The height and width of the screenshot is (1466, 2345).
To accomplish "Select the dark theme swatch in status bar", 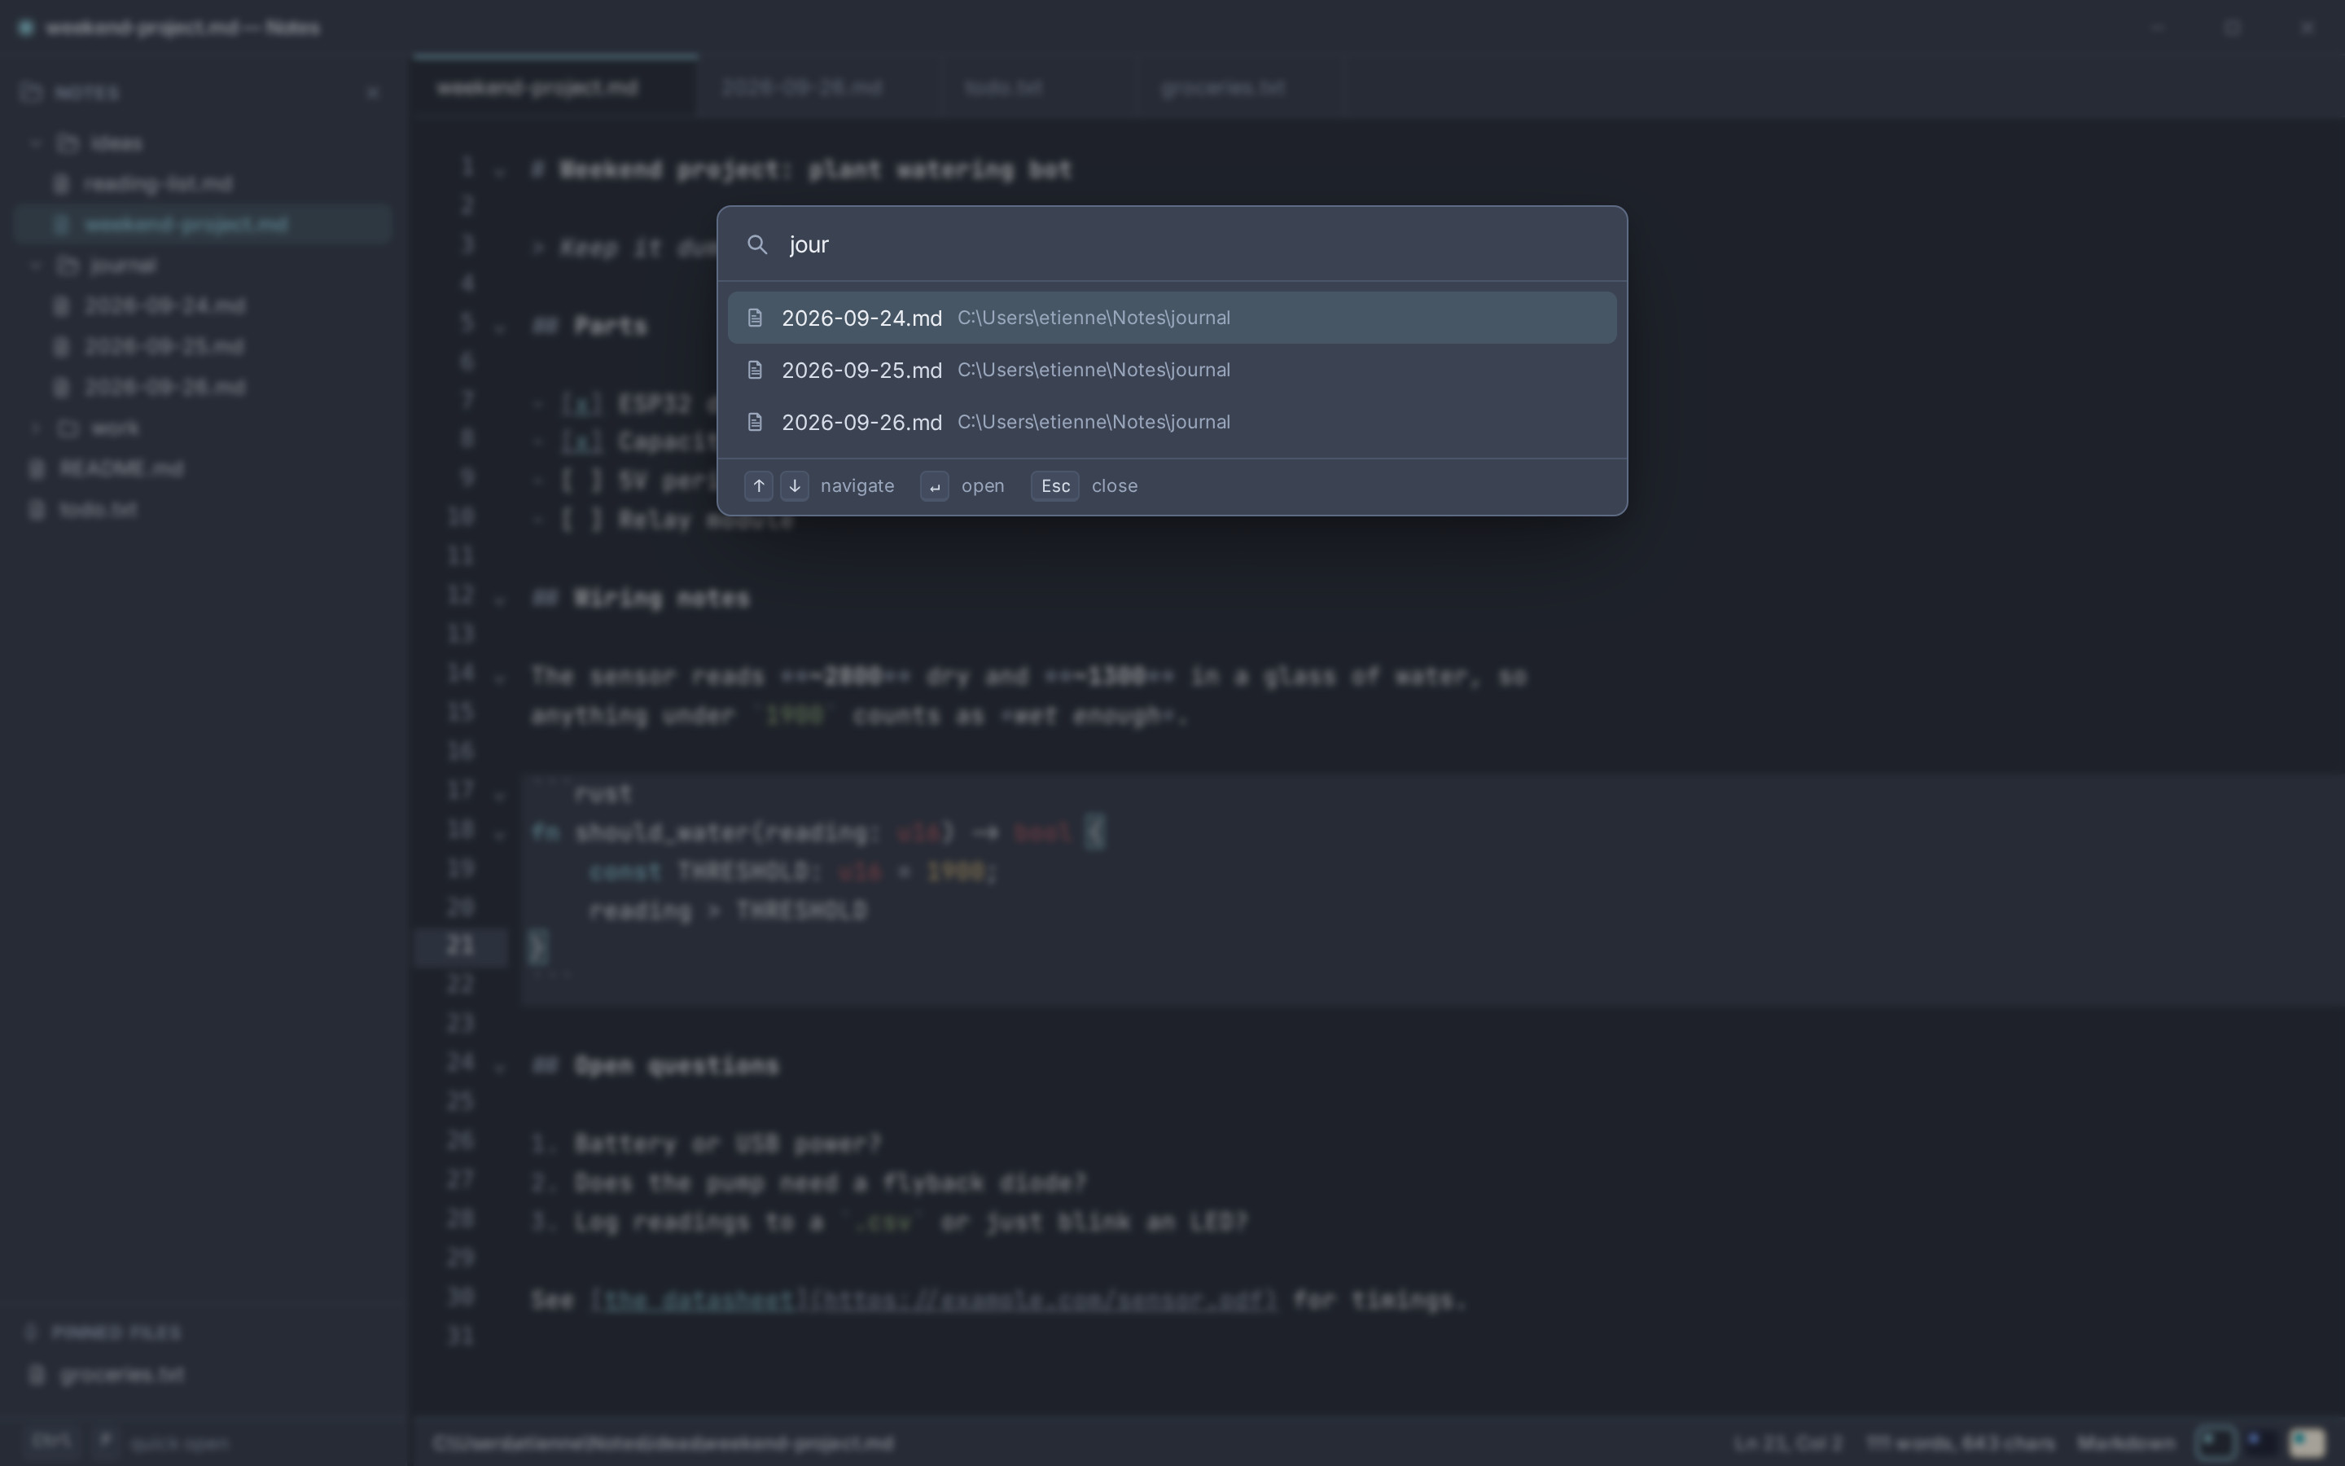I will [x=2216, y=1442].
